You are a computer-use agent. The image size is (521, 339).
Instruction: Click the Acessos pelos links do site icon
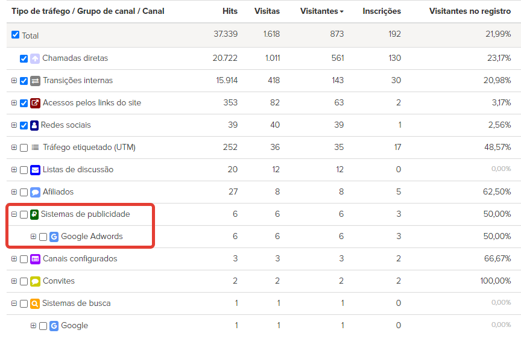coord(35,103)
